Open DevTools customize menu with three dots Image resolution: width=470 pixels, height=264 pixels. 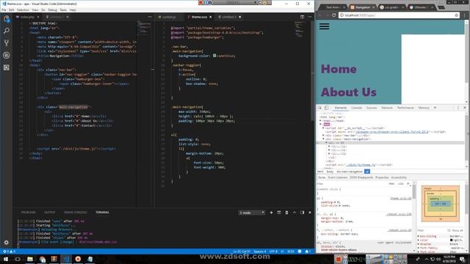(458, 108)
